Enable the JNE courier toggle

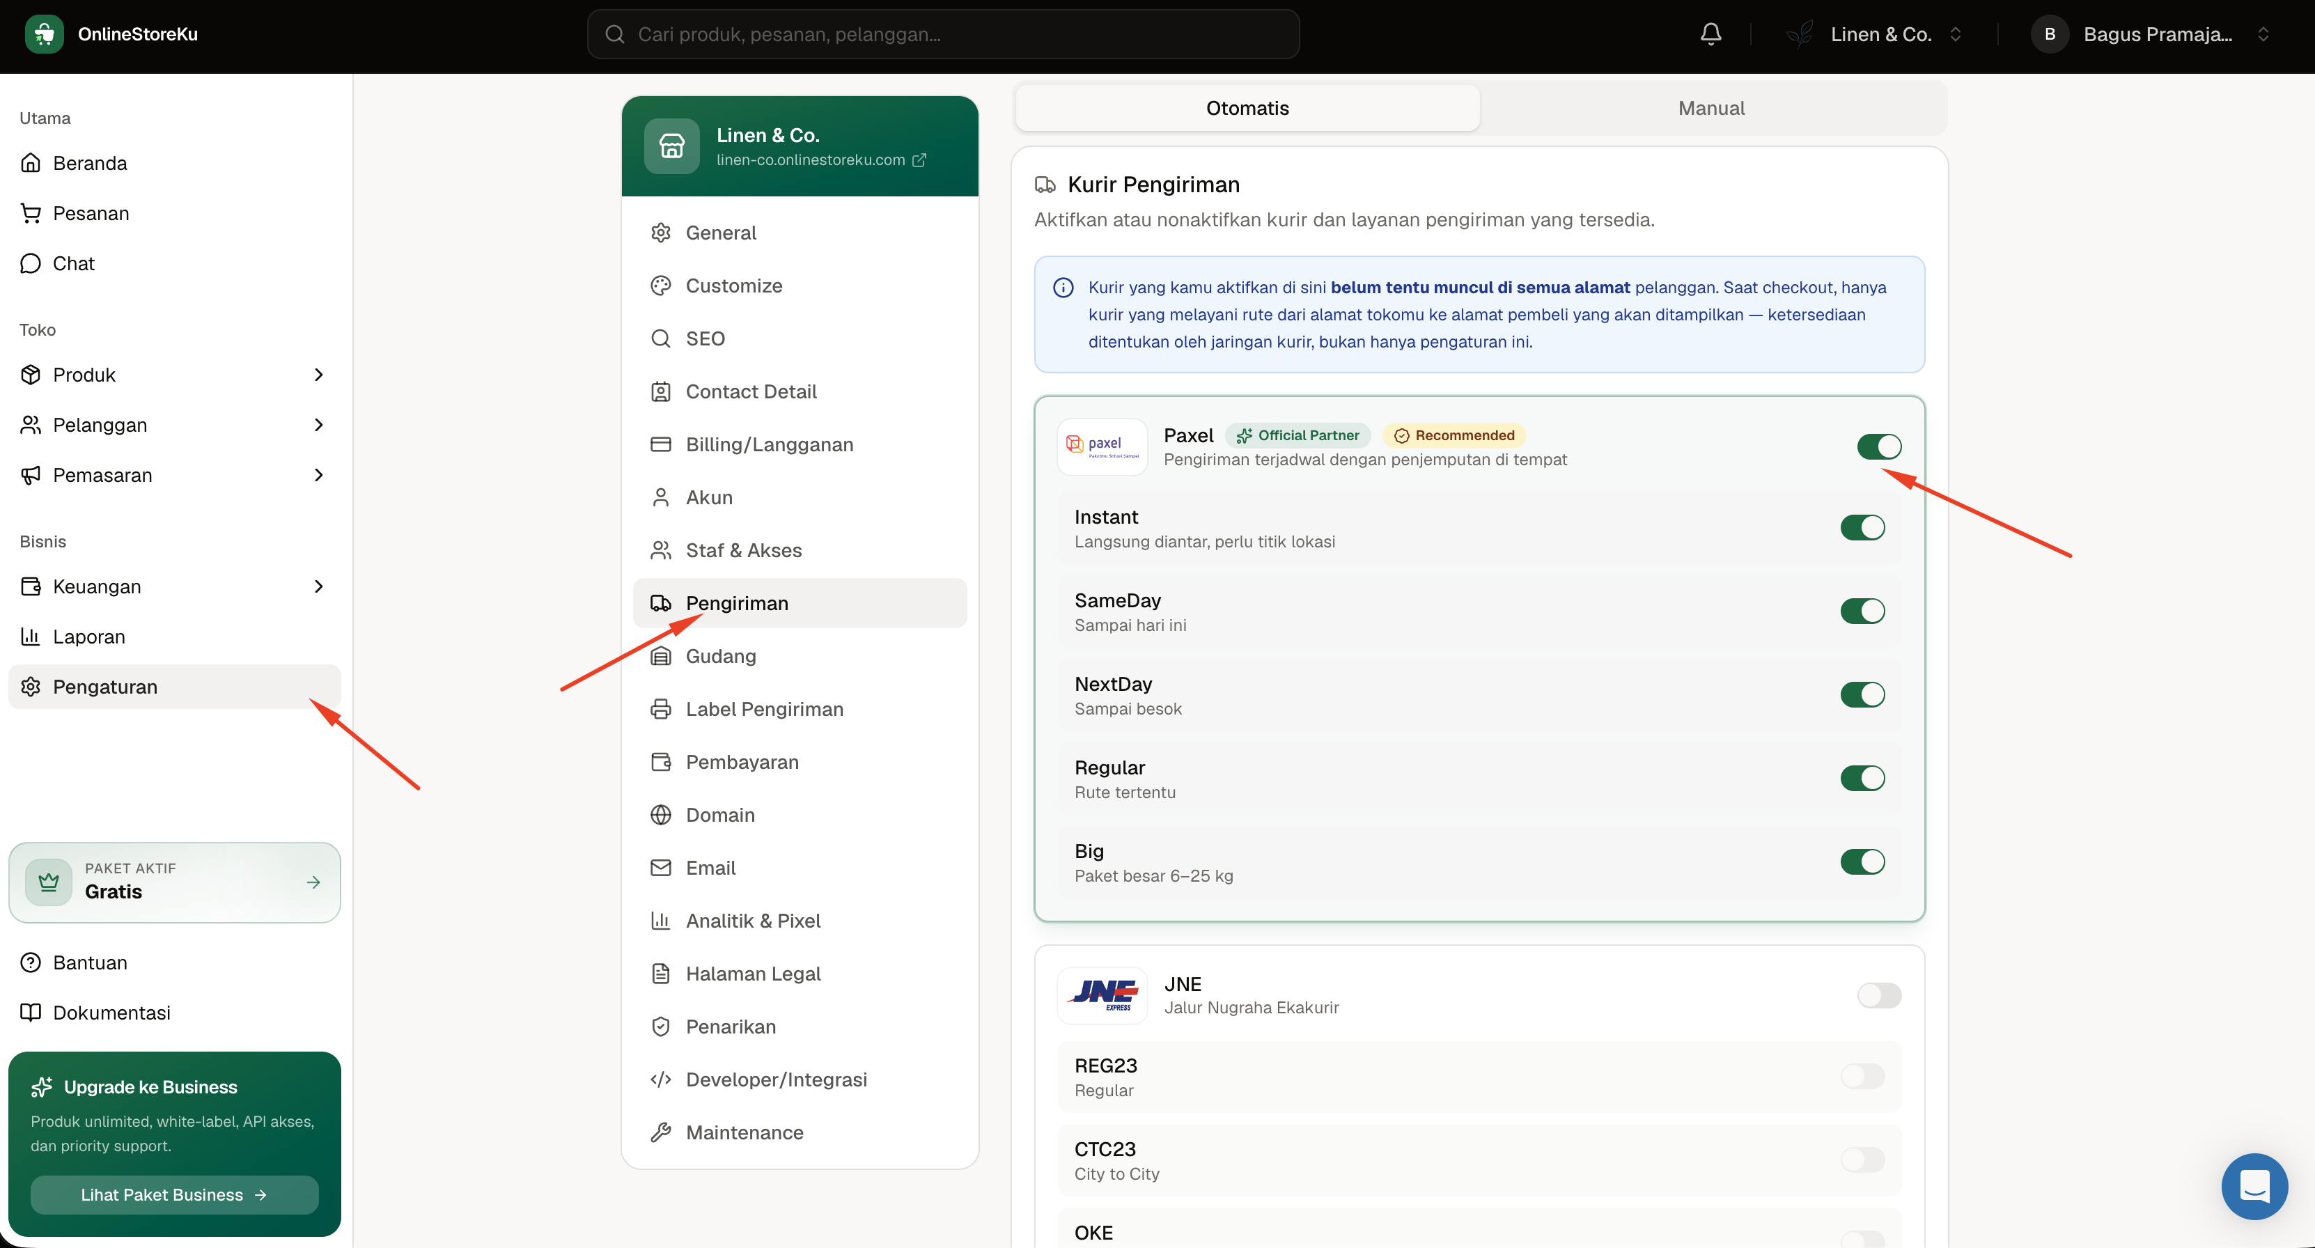[x=1879, y=995]
